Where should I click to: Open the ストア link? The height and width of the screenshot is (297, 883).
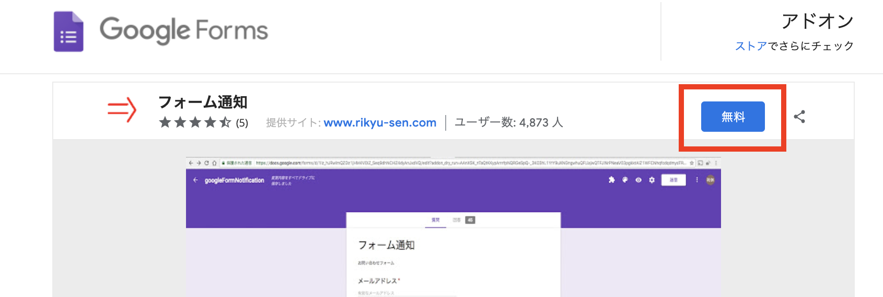click(751, 46)
